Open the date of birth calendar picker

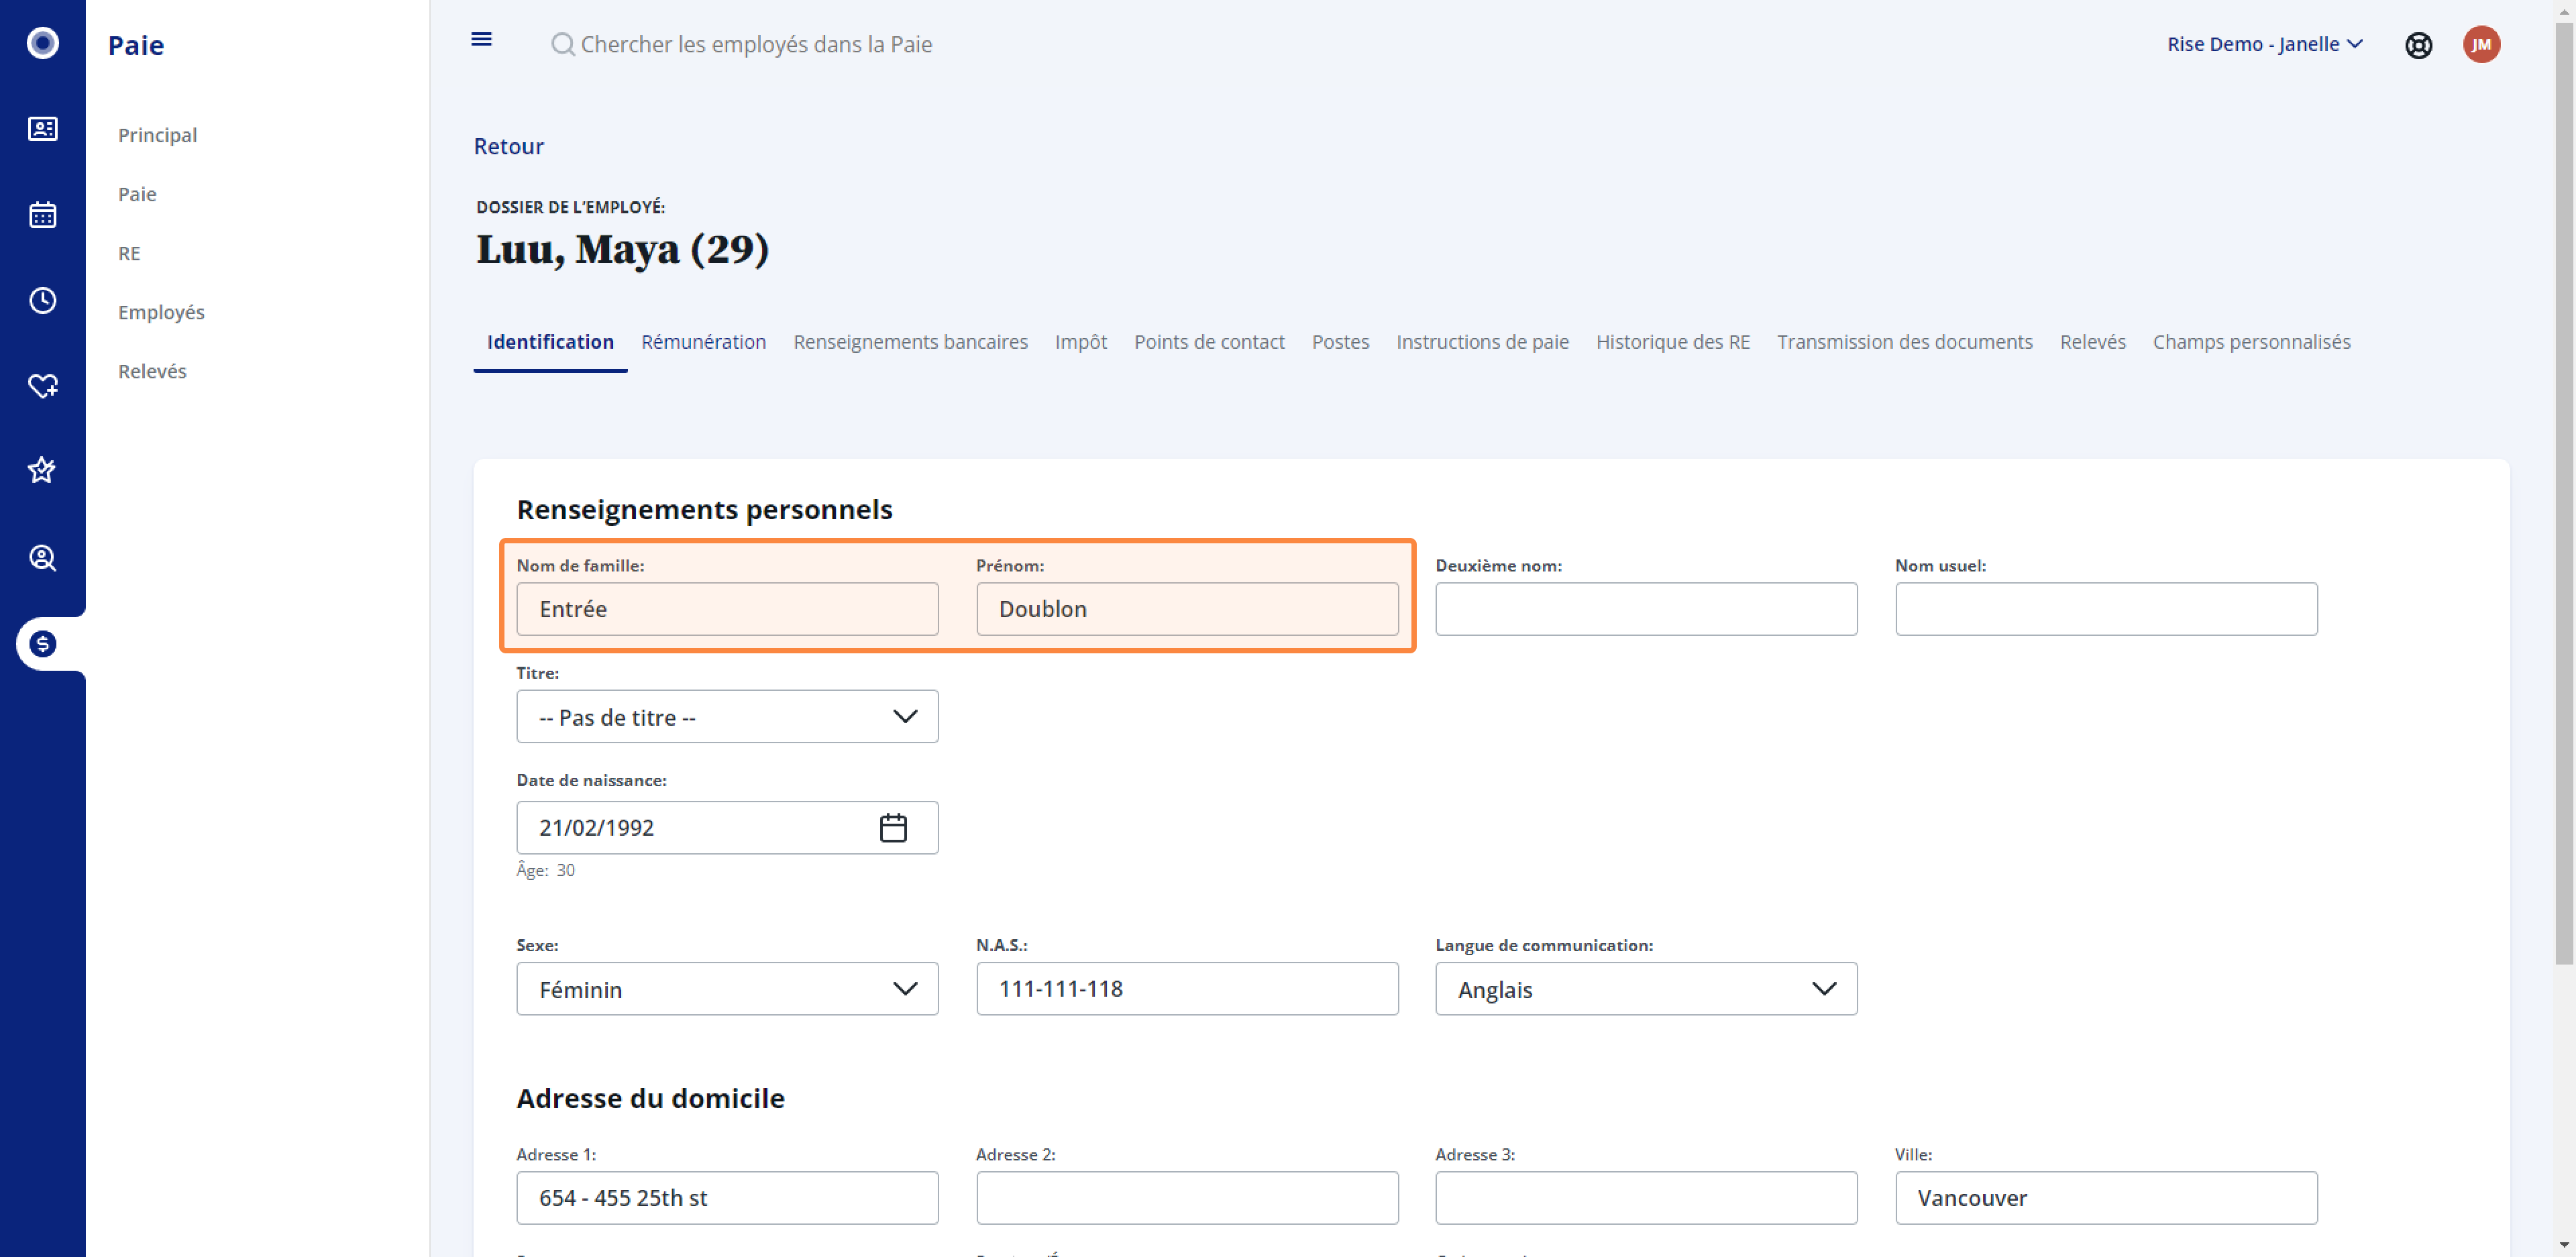tap(892, 827)
